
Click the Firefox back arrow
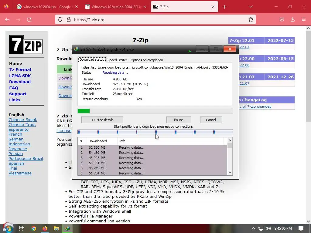coord(7,20)
